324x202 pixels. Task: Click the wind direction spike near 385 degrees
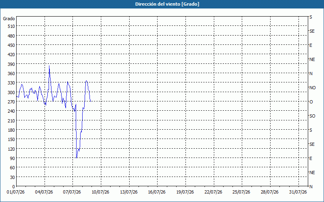point(49,66)
